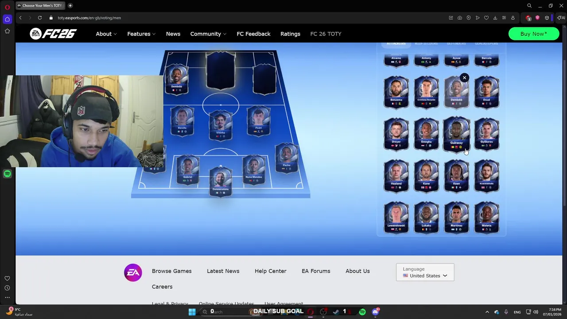
Task: Open the downloads icon in toolbar
Action: point(495,18)
